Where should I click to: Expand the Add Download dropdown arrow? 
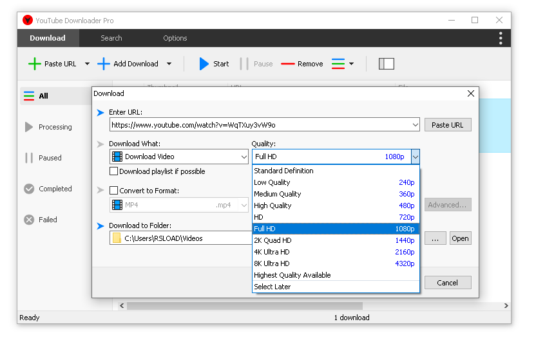click(x=169, y=64)
